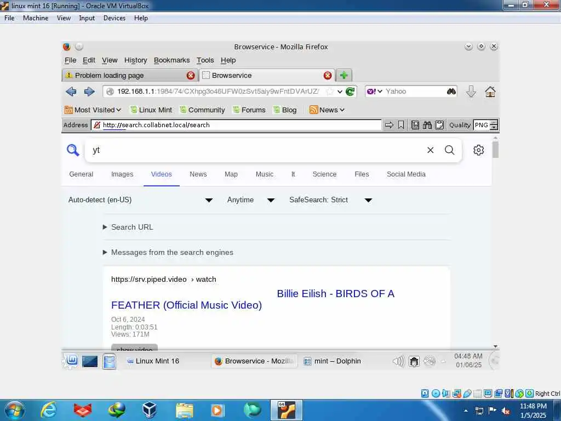
Task: Open the URL bar history dropdown arrow
Action: tap(340, 92)
